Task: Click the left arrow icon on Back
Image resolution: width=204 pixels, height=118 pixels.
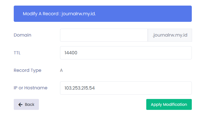Action: [21, 105]
